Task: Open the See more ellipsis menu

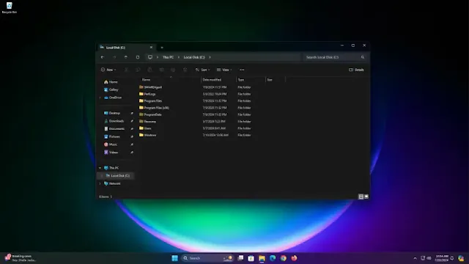Action: point(242,70)
